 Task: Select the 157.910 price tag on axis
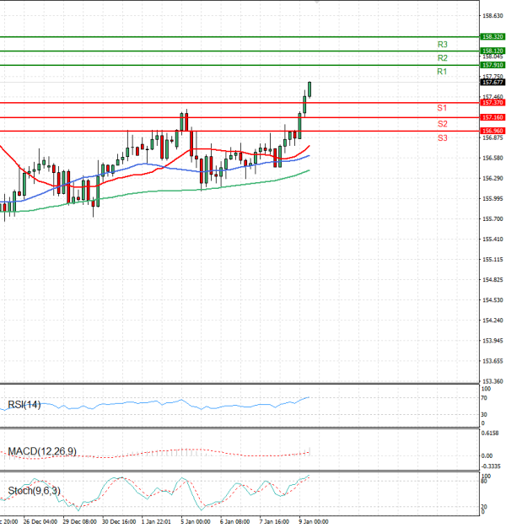(x=492, y=65)
